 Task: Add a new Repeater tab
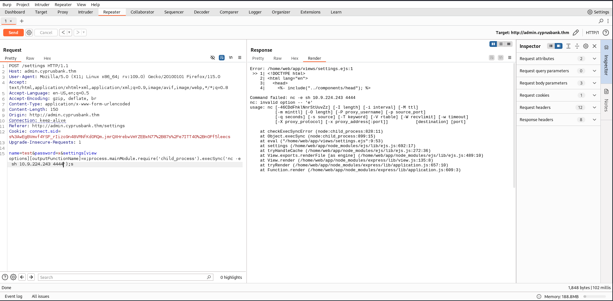point(22,21)
